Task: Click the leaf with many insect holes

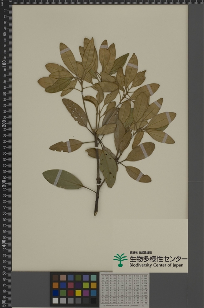Action: (75, 112)
